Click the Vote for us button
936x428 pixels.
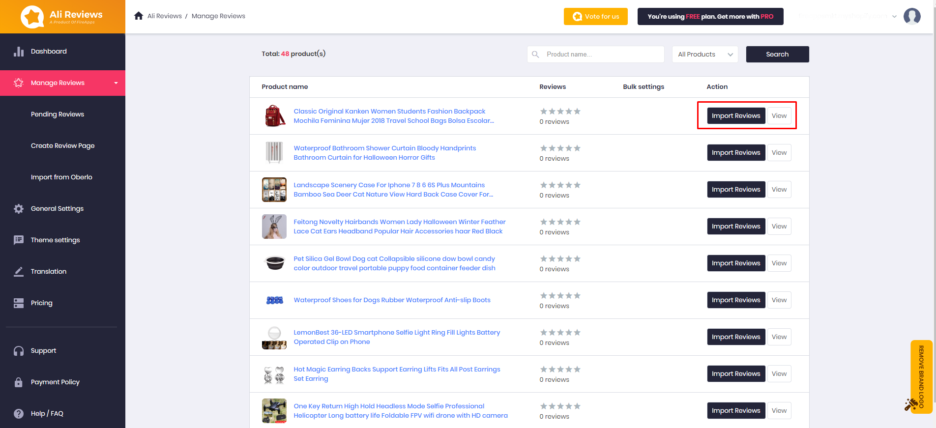point(596,16)
